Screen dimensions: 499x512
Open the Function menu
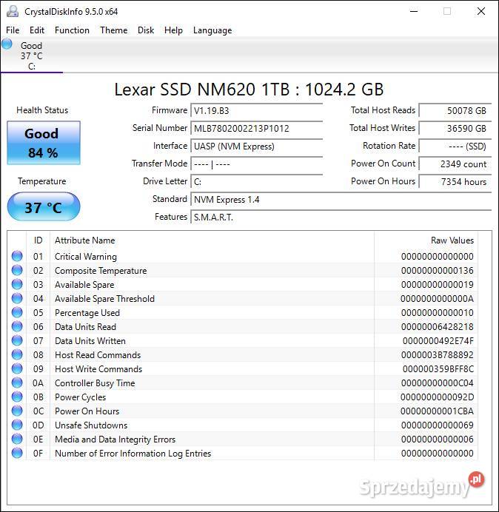72,30
